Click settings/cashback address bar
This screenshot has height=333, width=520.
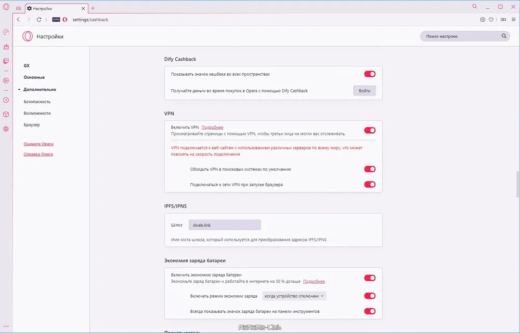(x=90, y=20)
